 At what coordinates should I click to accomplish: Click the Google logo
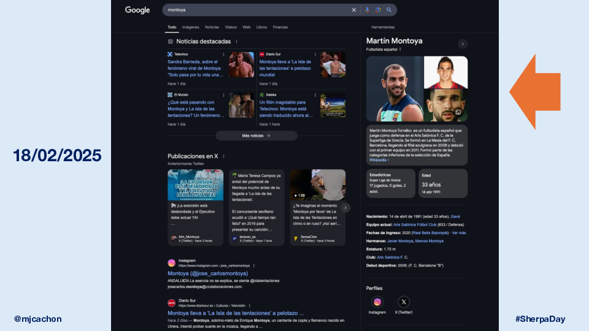[x=137, y=10]
